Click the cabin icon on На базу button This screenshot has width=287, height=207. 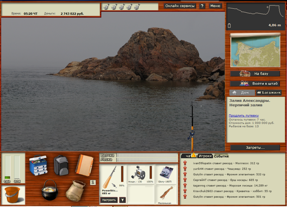245,73
